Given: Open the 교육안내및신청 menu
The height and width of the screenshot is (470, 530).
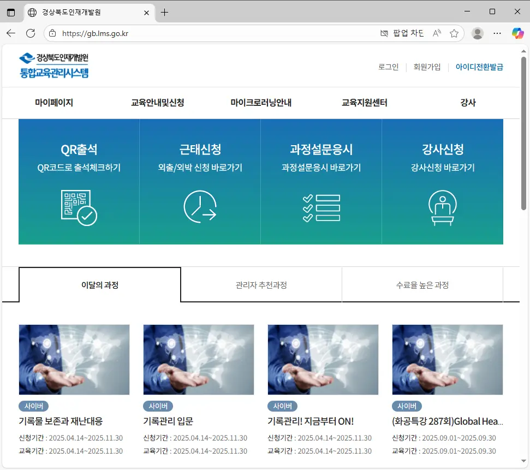Looking at the screenshot, I should pos(158,103).
